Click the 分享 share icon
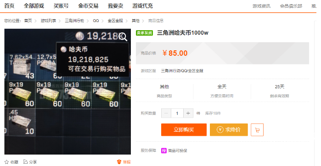The height and width of the screenshot is (166, 321). point(25,162)
